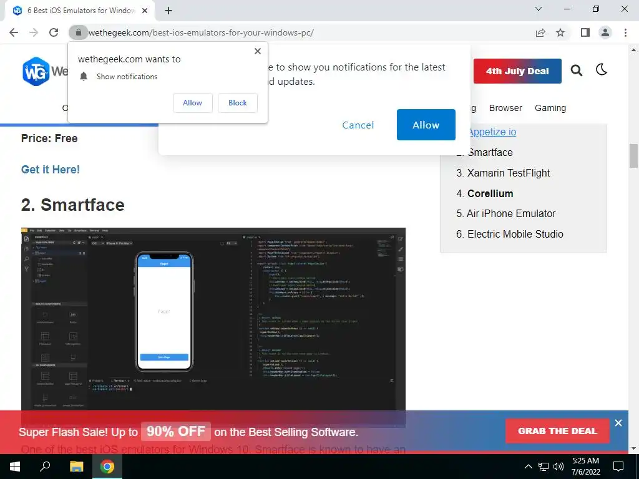Open Chrome side panel icon
639x479 pixels.
coord(585,32)
